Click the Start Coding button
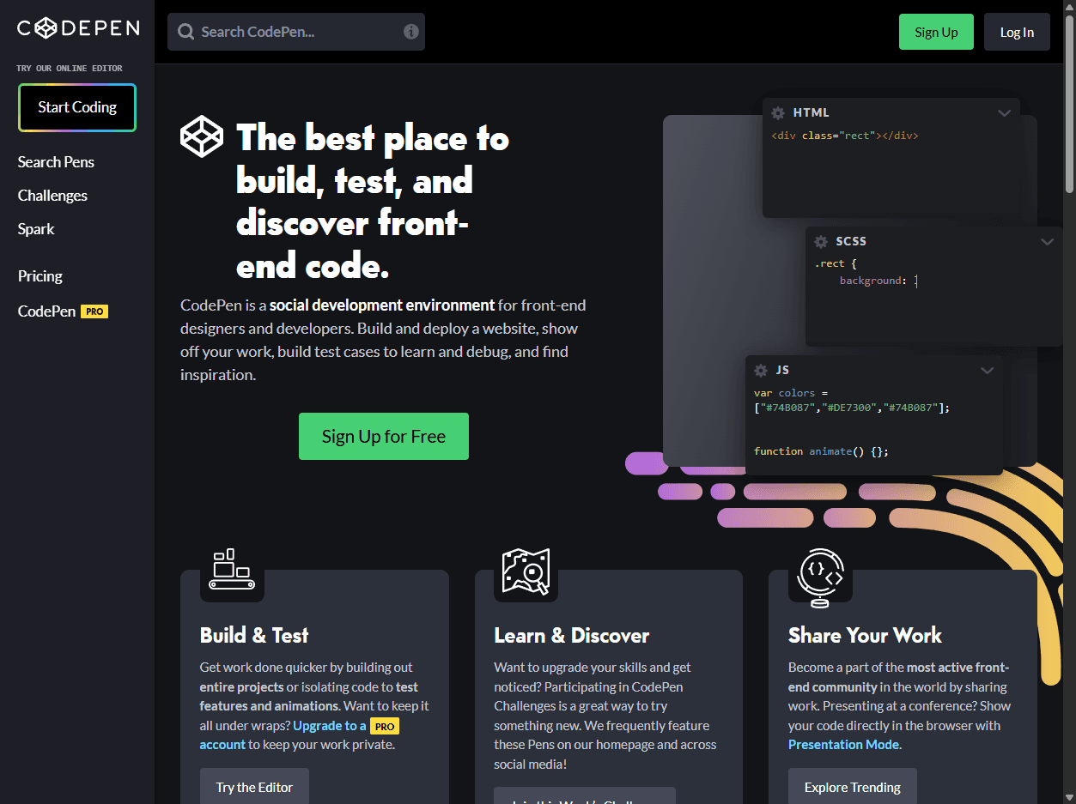The width and height of the screenshot is (1076, 804). pos(77,107)
